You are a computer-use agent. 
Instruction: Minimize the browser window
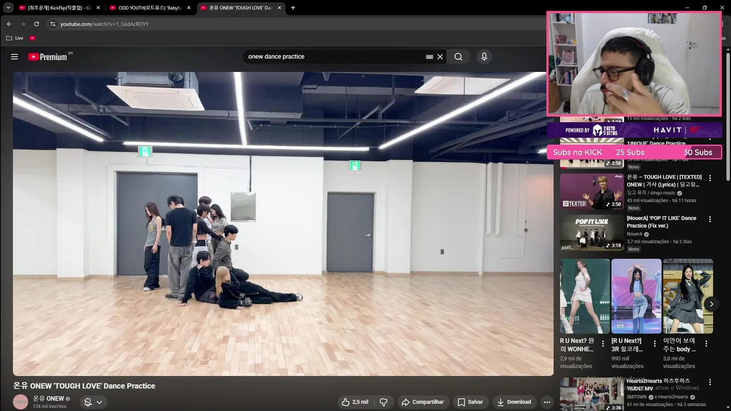[x=688, y=8]
